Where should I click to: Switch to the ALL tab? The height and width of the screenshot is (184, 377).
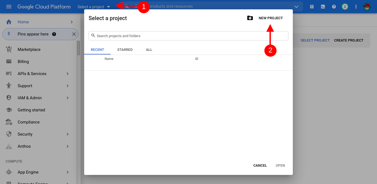coord(149,50)
